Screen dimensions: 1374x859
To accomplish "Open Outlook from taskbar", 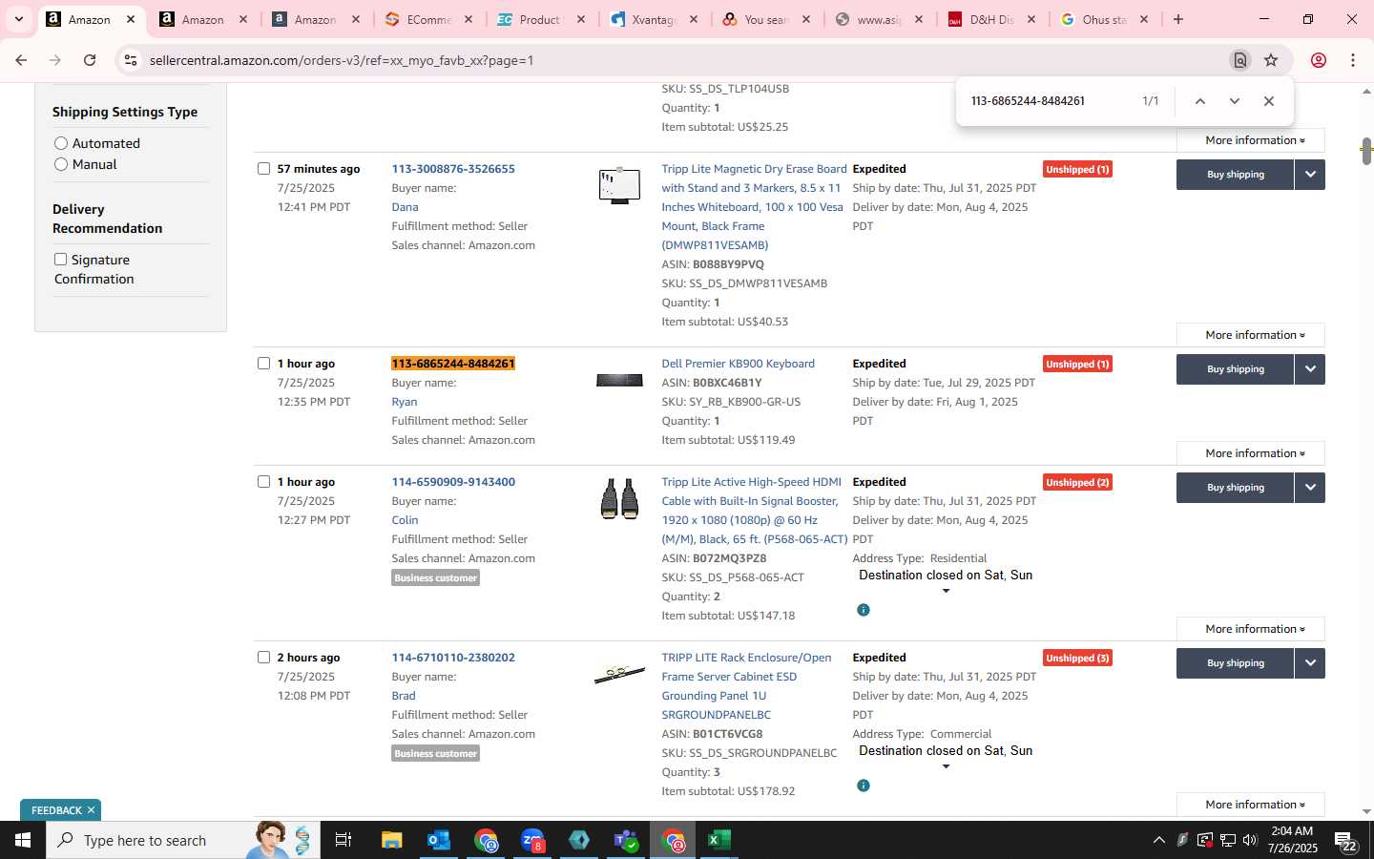I will pos(439,840).
